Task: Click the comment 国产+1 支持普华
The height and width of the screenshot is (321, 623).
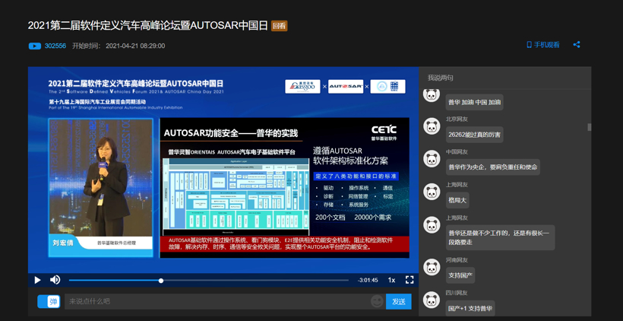Action: pyautogui.click(x=470, y=308)
